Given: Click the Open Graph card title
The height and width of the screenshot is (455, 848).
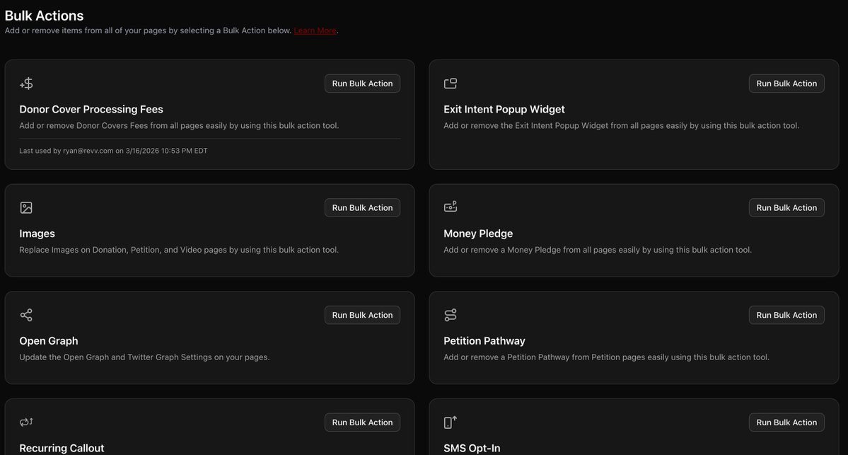Looking at the screenshot, I should pos(49,341).
